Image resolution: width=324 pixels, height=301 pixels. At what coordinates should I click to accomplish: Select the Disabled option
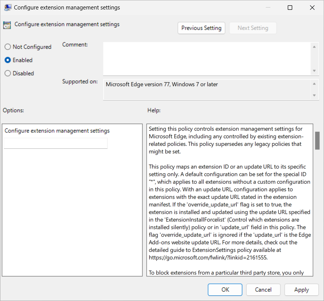tap(8, 73)
